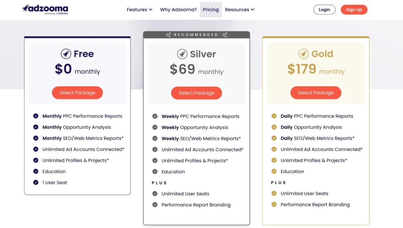Click the sparkle icon left of Recommended
Image resolution: width=403 pixels, height=228 pixels.
pos(168,35)
